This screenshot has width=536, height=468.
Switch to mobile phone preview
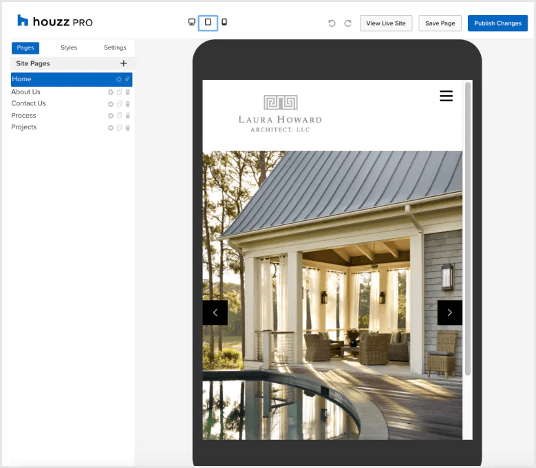224,23
